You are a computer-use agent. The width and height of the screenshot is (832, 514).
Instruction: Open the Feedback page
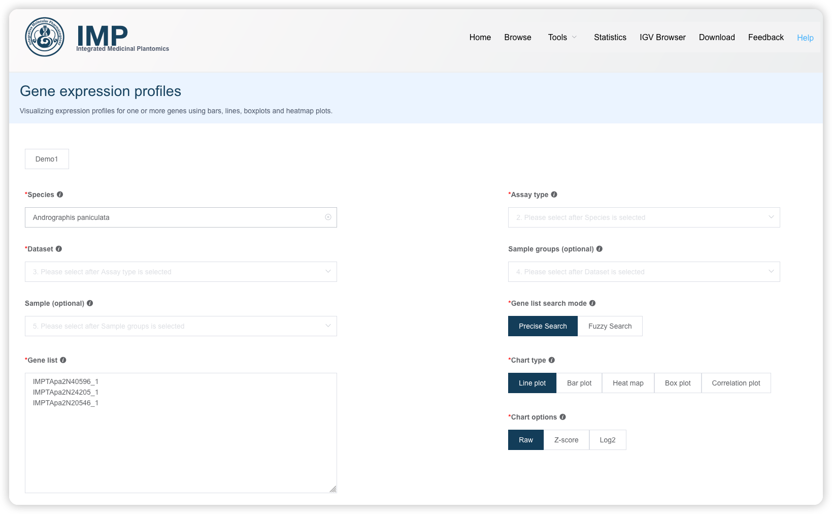click(x=766, y=37)
